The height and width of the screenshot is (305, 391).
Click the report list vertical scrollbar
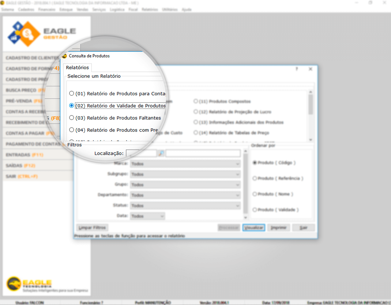coord(311,116)
